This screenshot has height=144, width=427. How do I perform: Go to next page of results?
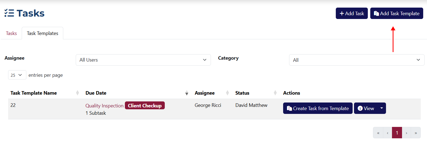[406, 133]
